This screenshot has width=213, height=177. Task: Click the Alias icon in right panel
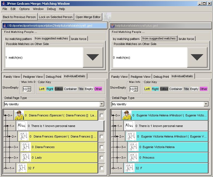tap(129, 126)
